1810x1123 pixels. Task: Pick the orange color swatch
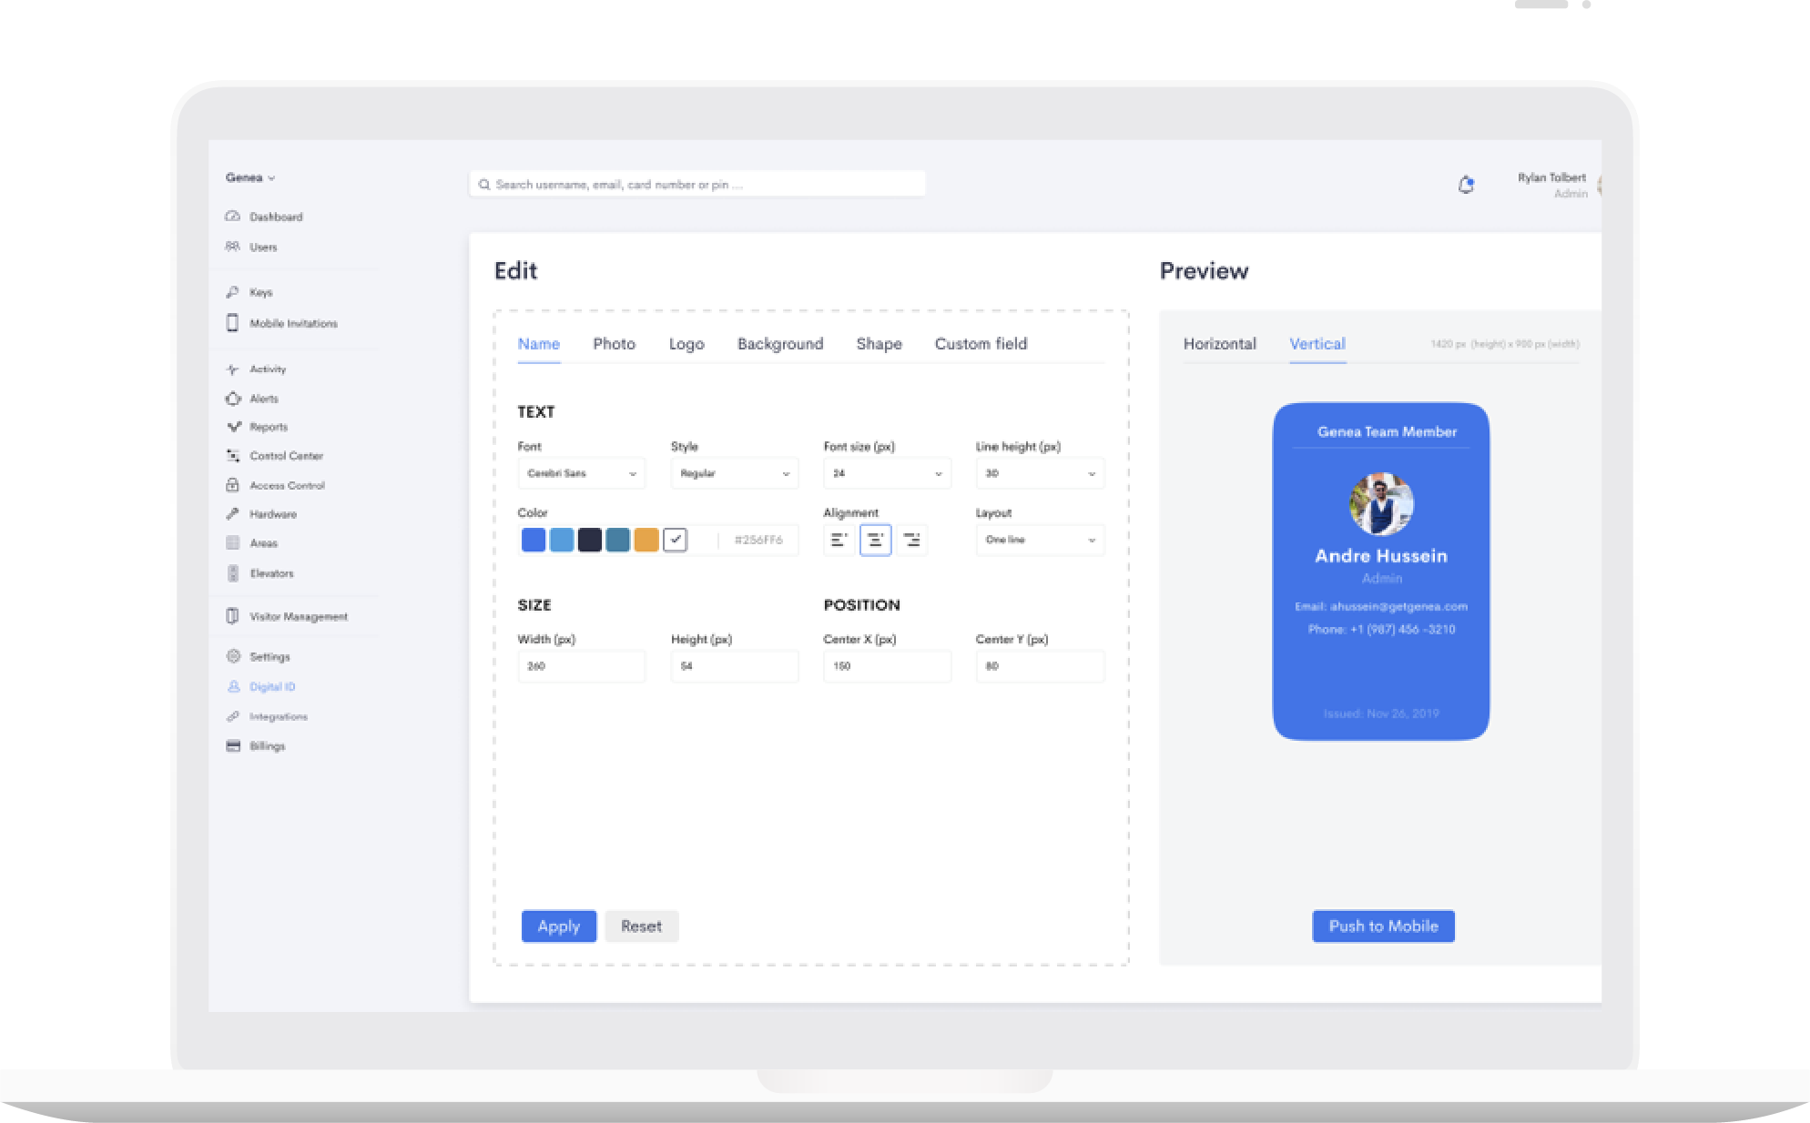[646, 540]
